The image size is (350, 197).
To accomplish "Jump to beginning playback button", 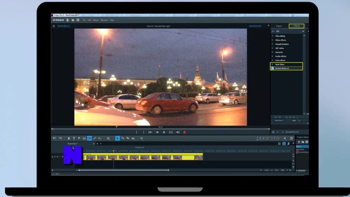I will [157, 132].
